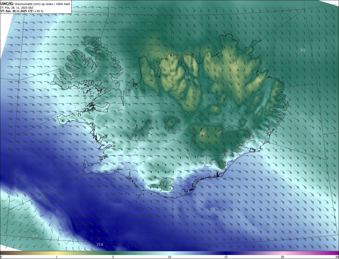Click the 5.5 value label near the south coast
This screenshot has height=259, width=339.
click(163, 184)
